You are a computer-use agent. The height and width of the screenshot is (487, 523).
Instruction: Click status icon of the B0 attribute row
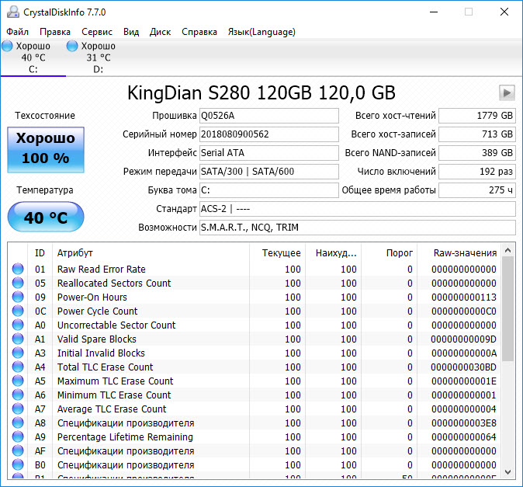click(18, 465)
